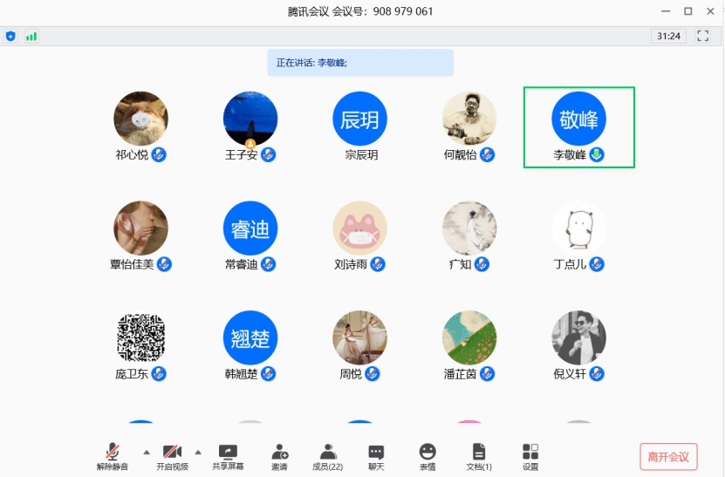Click the blue shield security icon
Screen dimensions: 725x477
[x=10, y=36]
